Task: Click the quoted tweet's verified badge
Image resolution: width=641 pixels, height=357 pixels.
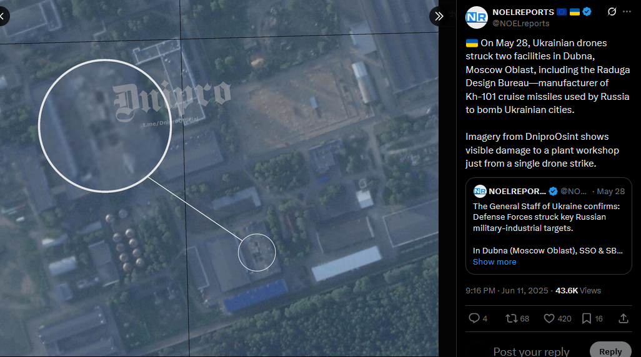Action: pos(553,191)
